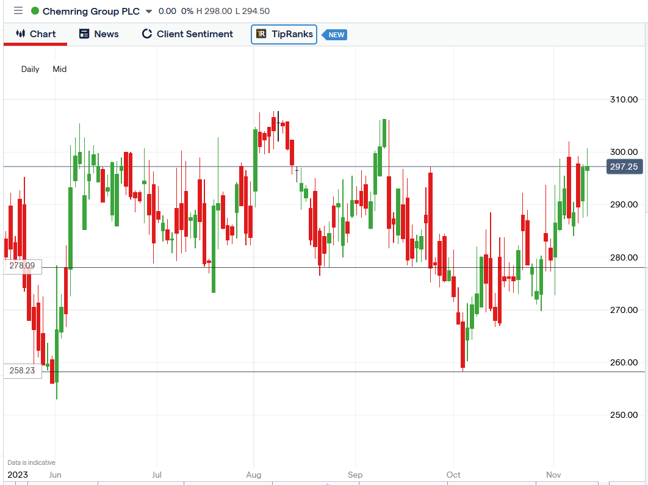Click the TipRanks logo icon
Screen dimensions: 648x485
(261, 34)
